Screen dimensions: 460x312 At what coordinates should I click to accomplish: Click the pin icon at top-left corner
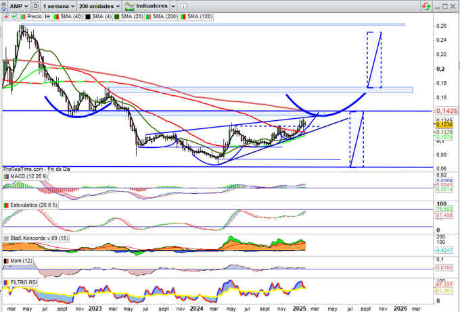[5, 5]
